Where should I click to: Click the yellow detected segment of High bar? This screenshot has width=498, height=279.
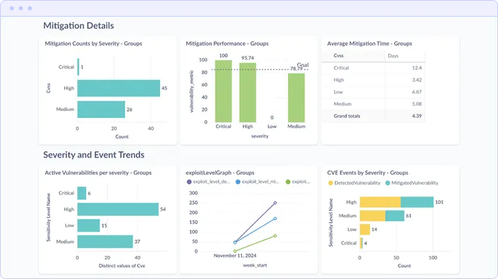(380, 202)
